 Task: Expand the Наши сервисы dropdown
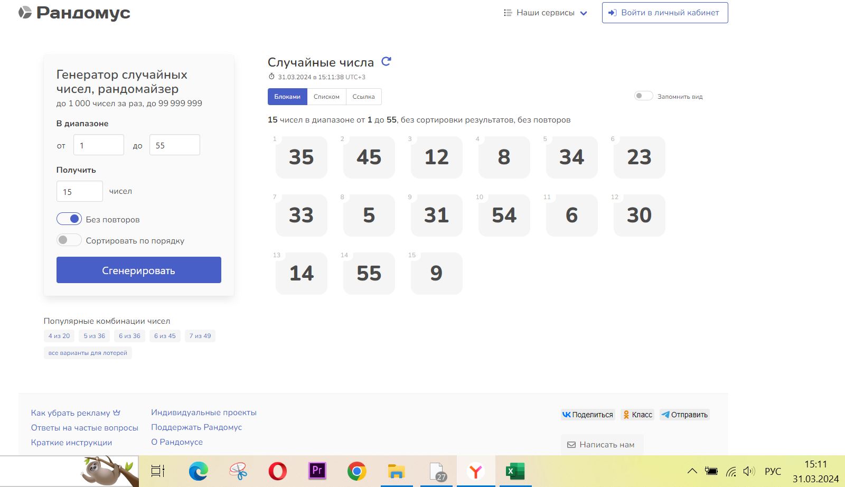click(546, 13)
